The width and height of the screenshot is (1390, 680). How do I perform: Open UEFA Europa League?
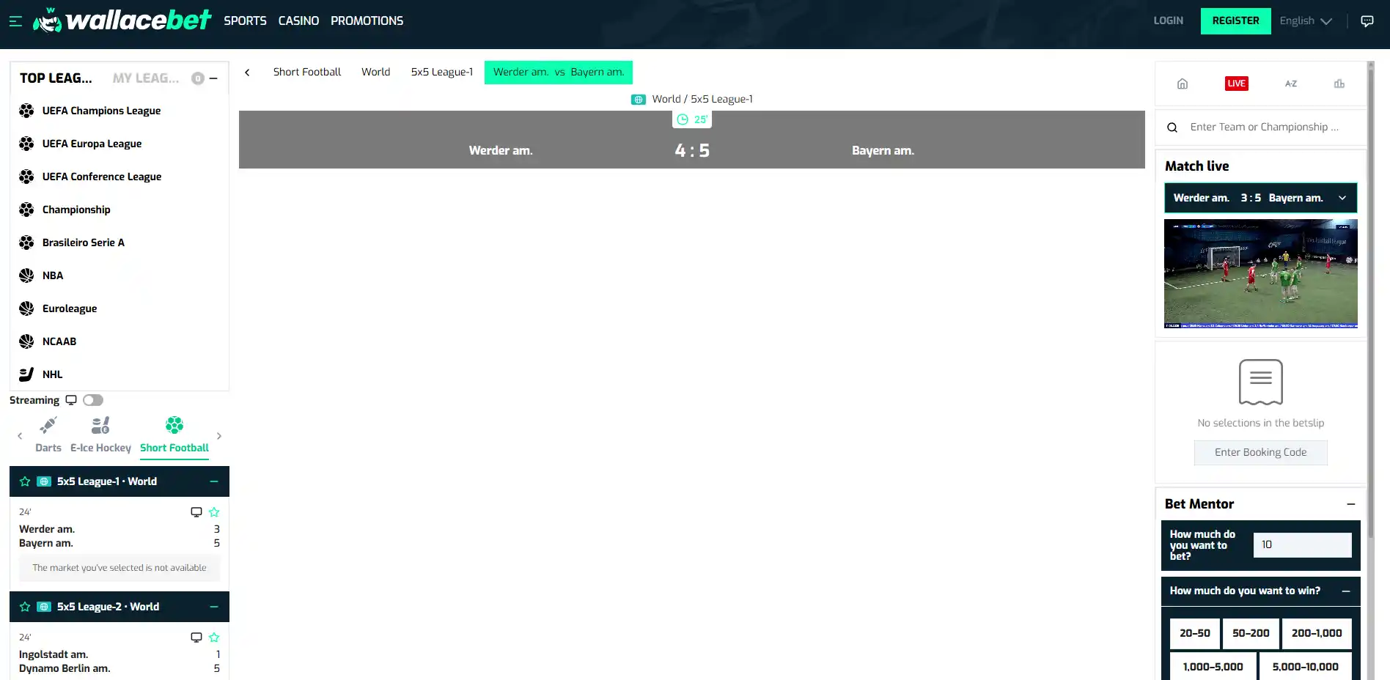[x=92, y=144]
